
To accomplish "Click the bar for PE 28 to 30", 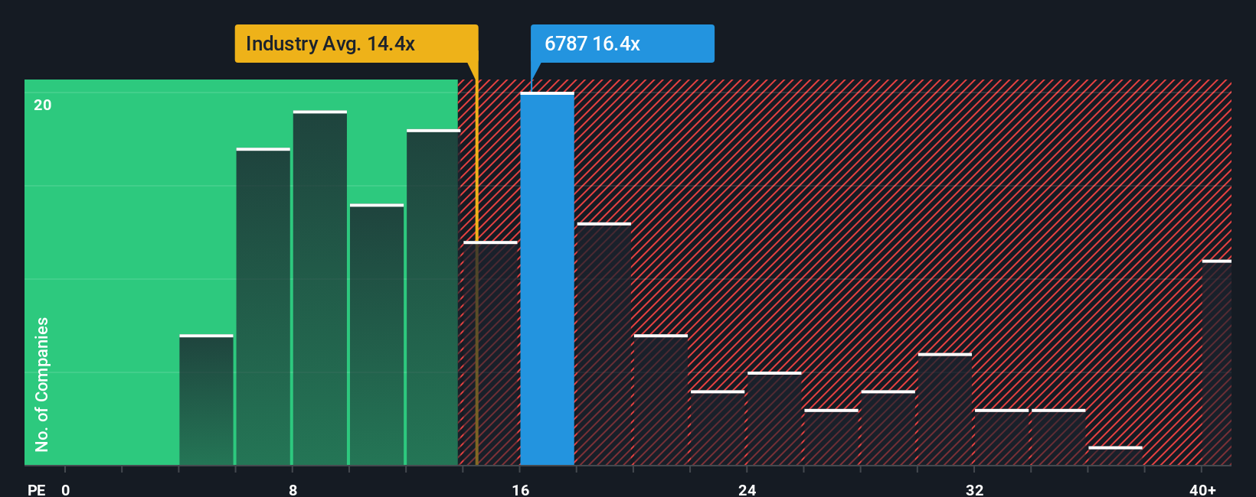I will tap(888, 428).
